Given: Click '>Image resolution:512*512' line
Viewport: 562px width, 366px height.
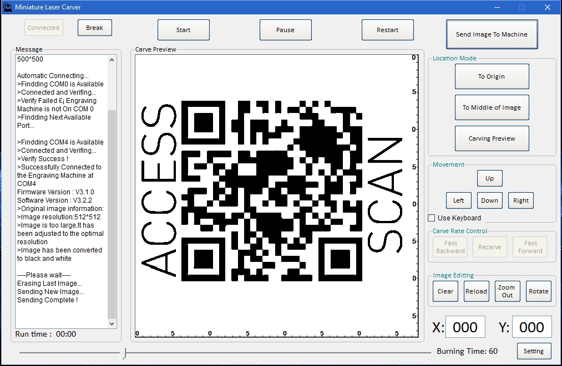Looking at the screenshot, I should 59,217.
